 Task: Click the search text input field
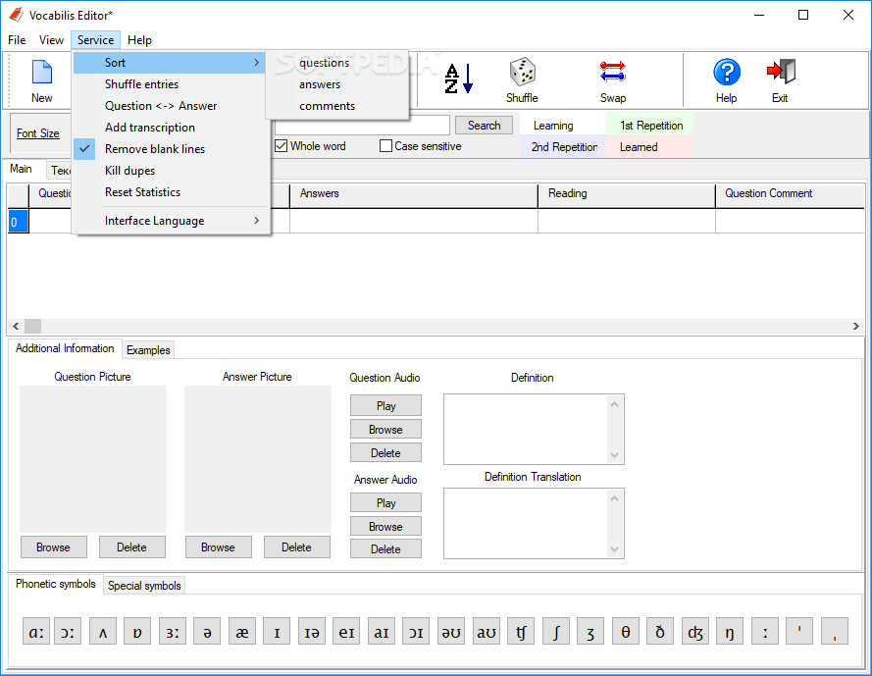coord(362,126)
